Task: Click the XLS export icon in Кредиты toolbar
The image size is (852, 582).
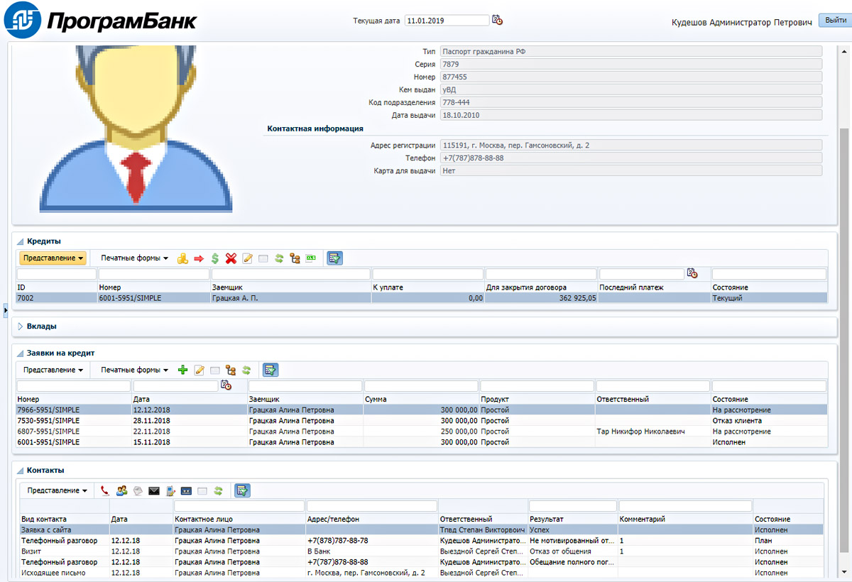Action: [x=310, y=258]
